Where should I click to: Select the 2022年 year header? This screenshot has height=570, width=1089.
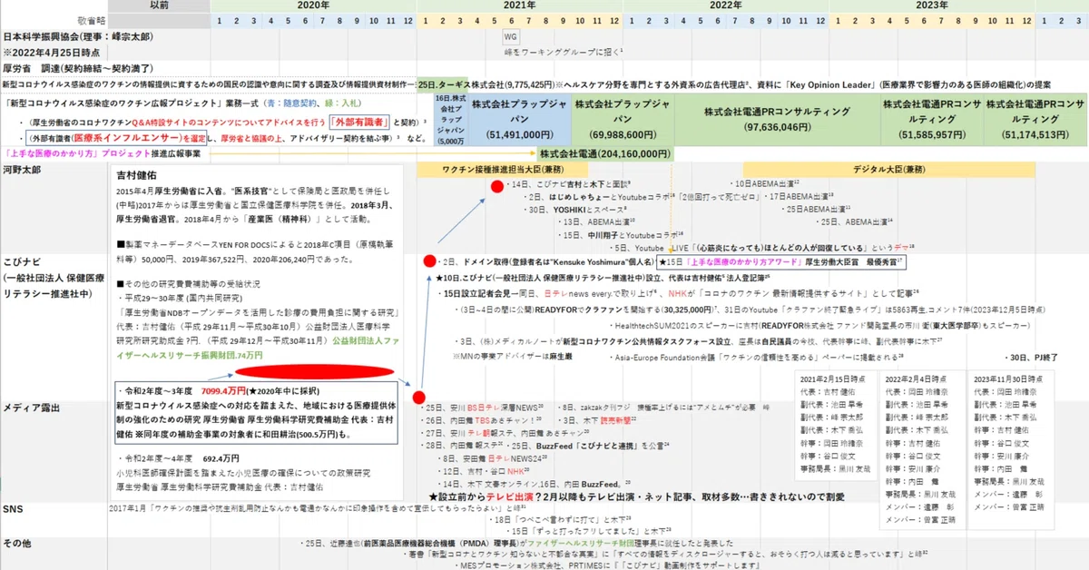click(725, 5)
